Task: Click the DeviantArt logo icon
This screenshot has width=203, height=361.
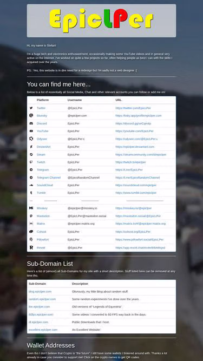Action: coord(31,147)
